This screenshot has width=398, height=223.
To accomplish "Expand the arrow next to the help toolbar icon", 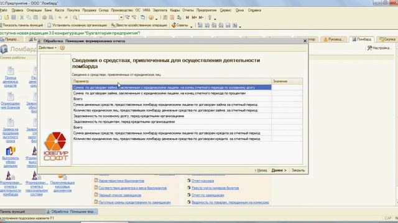I will coord(156,19).
